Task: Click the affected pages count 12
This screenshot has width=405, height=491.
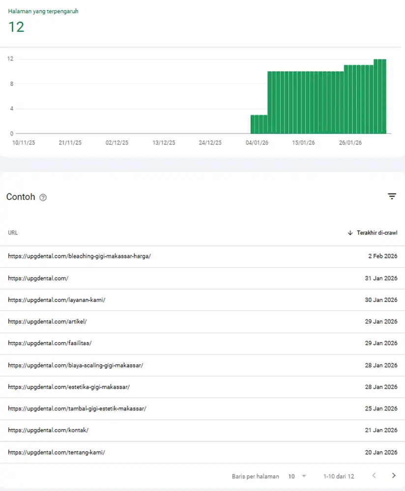Action: [x=16, y=27]
